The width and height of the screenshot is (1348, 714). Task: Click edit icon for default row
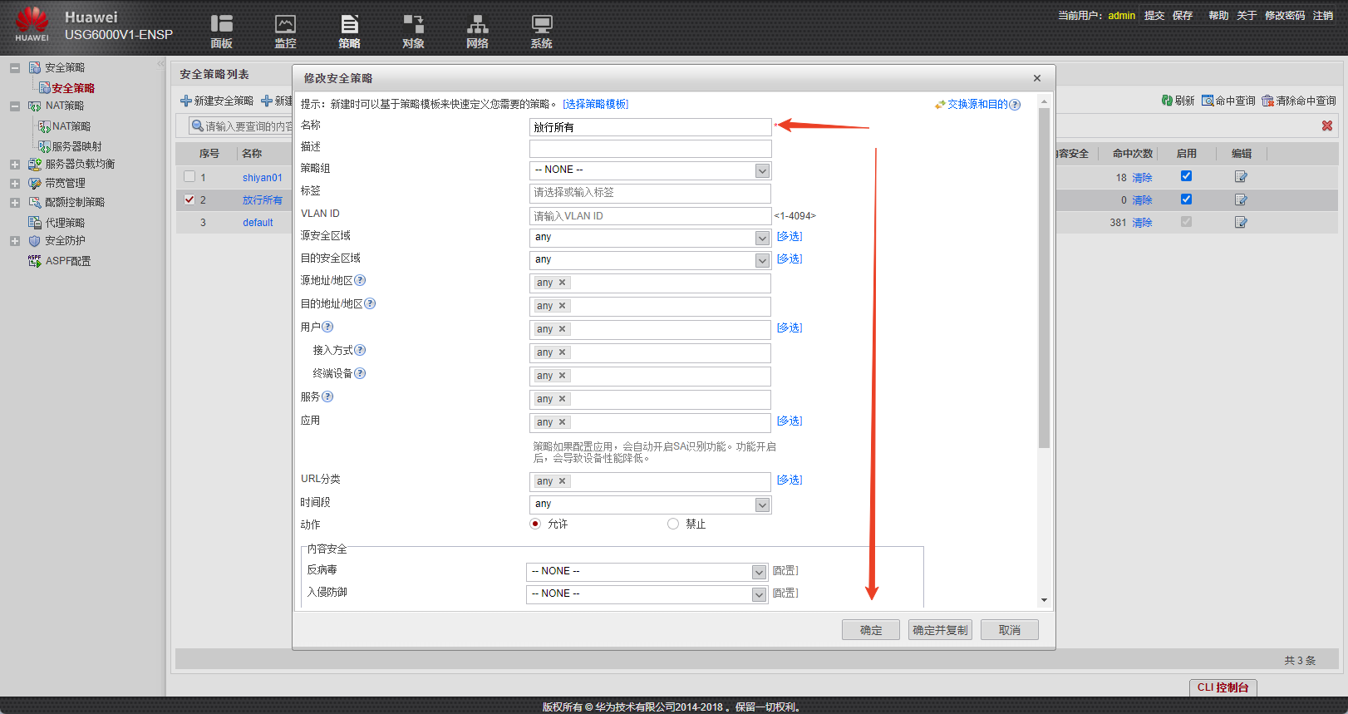tap(1241, 222)
